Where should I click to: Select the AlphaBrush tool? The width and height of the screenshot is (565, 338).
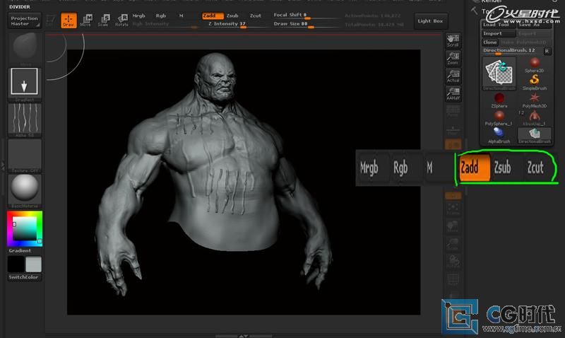click(499, 136)
